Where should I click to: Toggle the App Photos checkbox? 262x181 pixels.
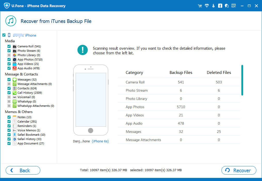pyautogui.click(x=9, y=59)
